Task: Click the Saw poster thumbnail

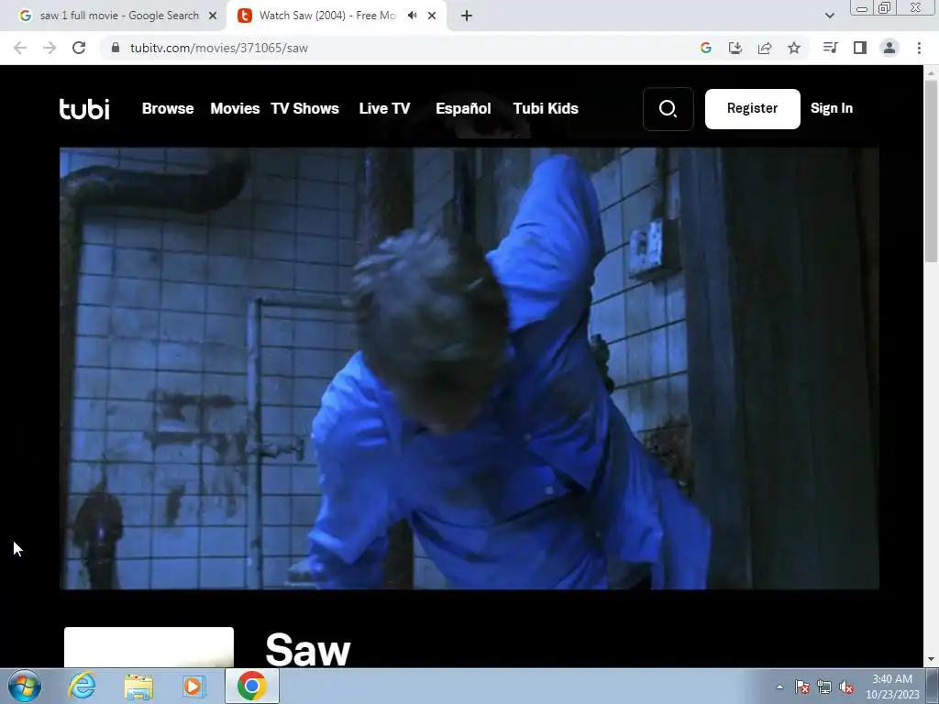Action: (x=149, y=647)
